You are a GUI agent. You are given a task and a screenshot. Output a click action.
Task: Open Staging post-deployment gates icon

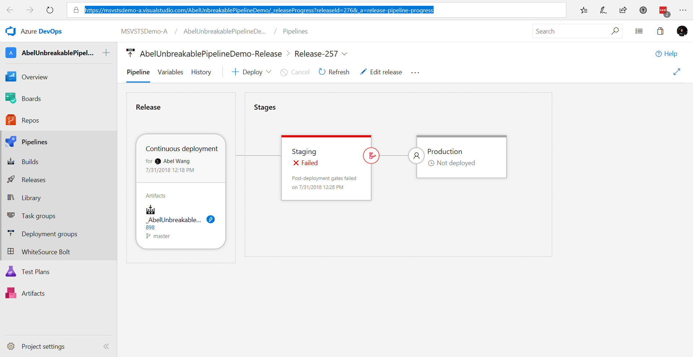click(x=371, y=156)
